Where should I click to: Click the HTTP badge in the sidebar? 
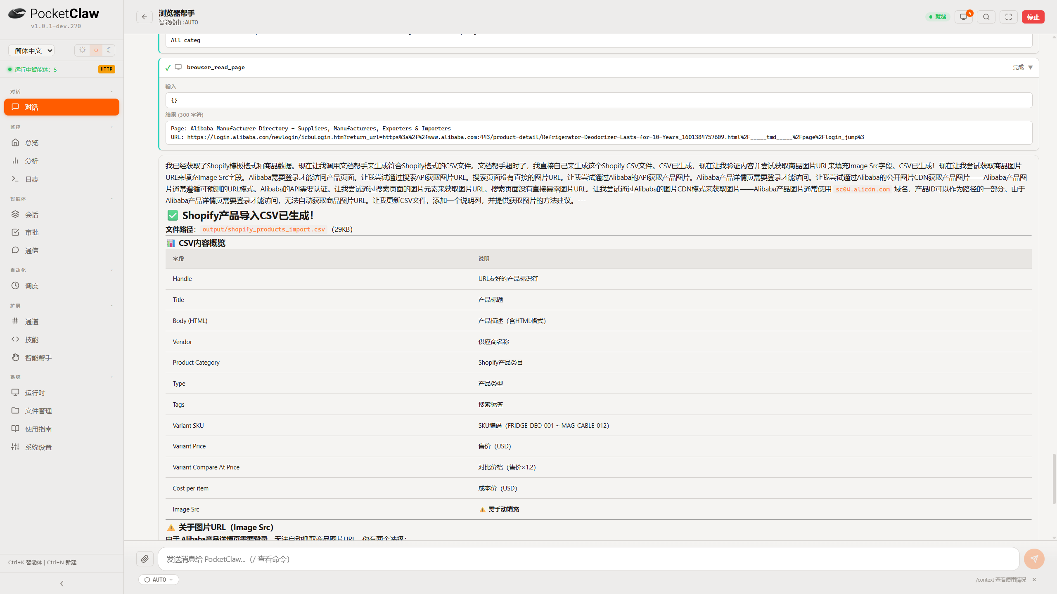click(107, 69)
